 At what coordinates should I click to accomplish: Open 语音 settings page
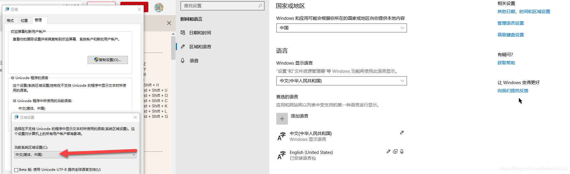194,61
